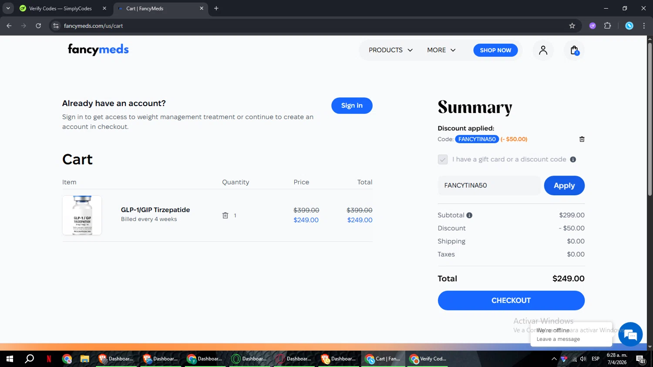This screenshot has height=367, width=653.
Task: Expand the MORE dropdown menu
Action: click(x=441, y=50)
